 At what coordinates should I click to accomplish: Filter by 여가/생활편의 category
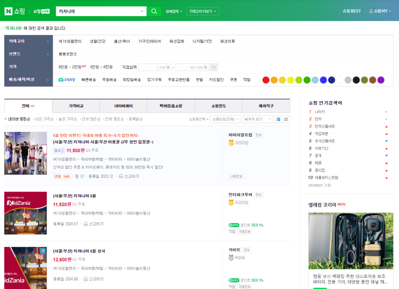(70, 41)
